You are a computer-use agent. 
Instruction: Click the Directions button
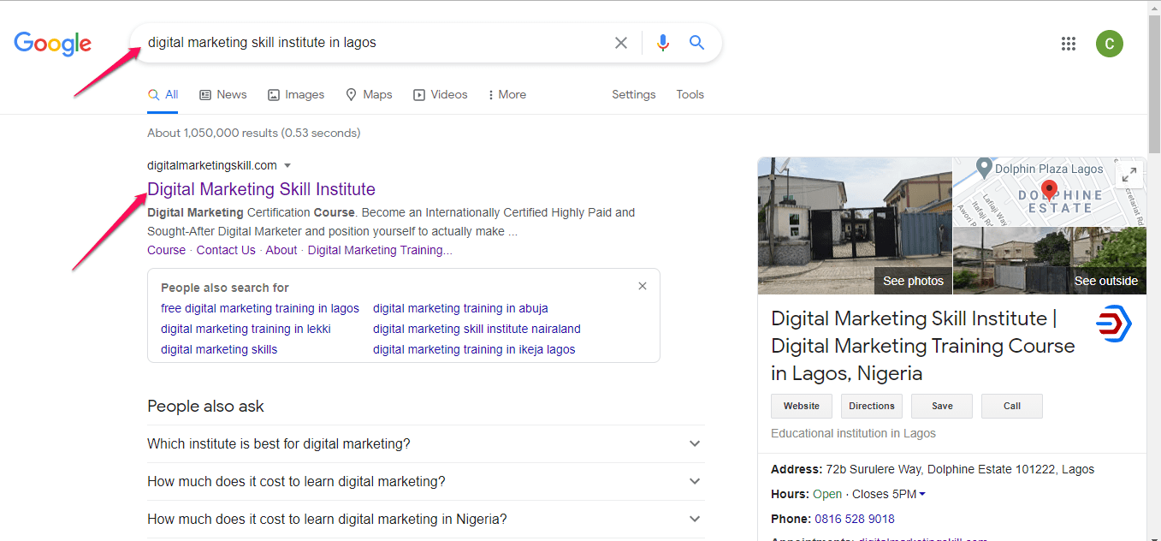click(871, 406)
